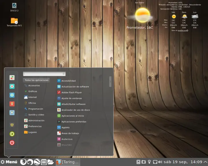Click the menu search field
The image size is (208, 166).
pyautogui.click(x=44, y=74)
